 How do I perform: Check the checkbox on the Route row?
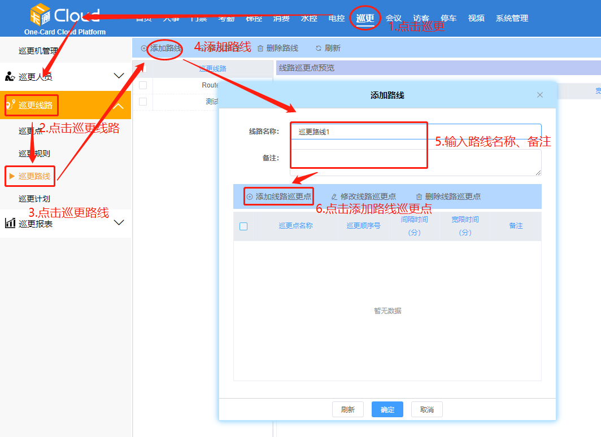(x=143, y=85)
